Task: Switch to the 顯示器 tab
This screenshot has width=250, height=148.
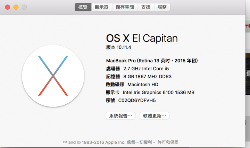Action: click(x=101, y=7)
